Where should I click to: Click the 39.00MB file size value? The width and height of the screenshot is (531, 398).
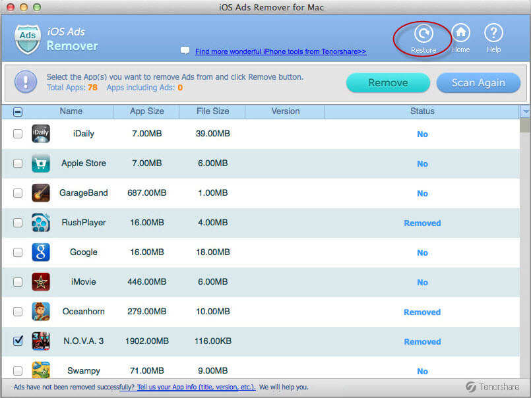pyautogui.click(x=212, y=134)
